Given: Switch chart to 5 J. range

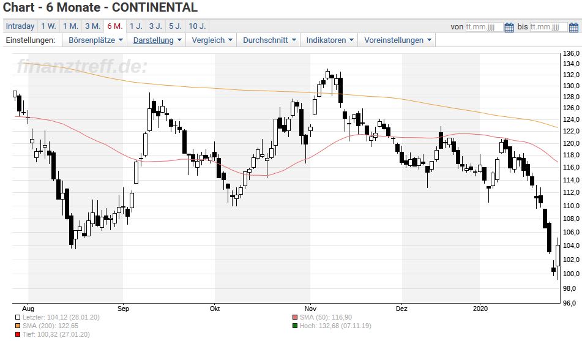Looking at the screenshot, I should point(175,26).
